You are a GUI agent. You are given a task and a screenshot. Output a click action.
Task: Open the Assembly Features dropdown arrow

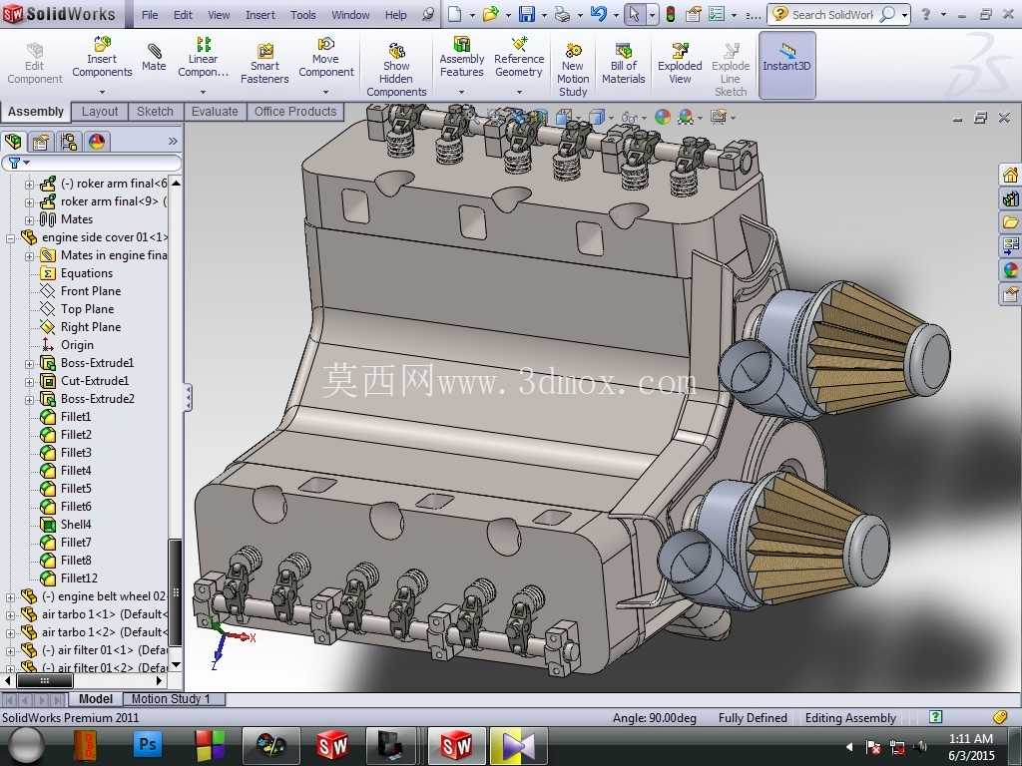click(x=461, y=92)
